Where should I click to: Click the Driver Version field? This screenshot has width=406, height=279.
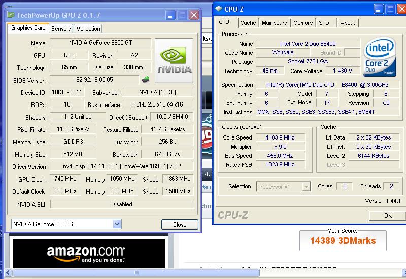(x=122, y=166)
